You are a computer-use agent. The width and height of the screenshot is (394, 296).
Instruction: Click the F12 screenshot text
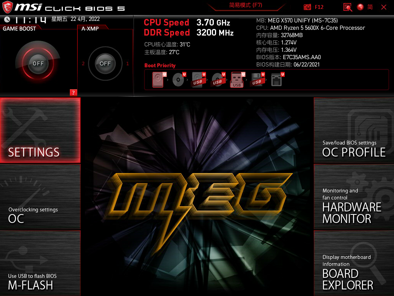tap(319, 7)
